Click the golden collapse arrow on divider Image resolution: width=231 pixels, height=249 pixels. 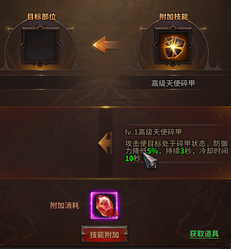click(x=106, y=143)
